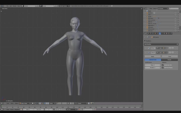Click the timeline End 250 frame field
The height and width of the screenshot is (113, 181).
click(x=39, y=109)
